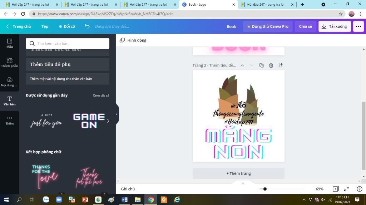Adjust the zoom slider handle
366x205 pixels.
pos(265,189)
